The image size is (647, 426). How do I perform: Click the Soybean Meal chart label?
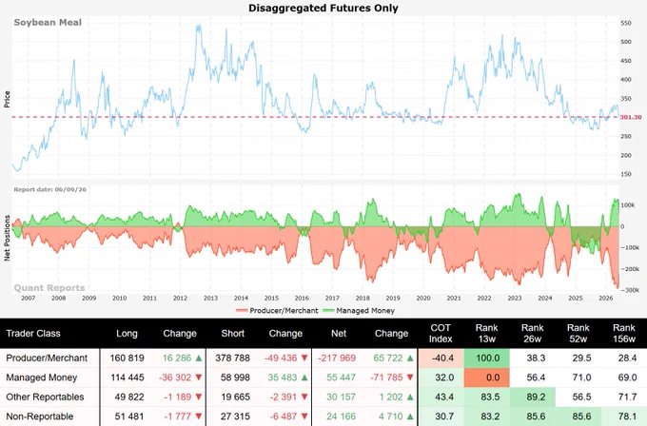point(48,22)
